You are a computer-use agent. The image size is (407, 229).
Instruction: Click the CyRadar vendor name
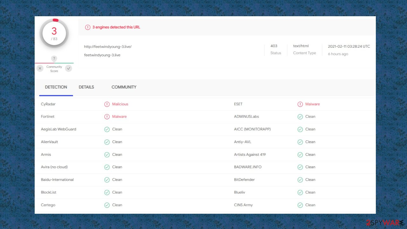tap(48, 104)
